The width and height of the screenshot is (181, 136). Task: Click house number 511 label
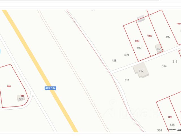click(127, 80)
